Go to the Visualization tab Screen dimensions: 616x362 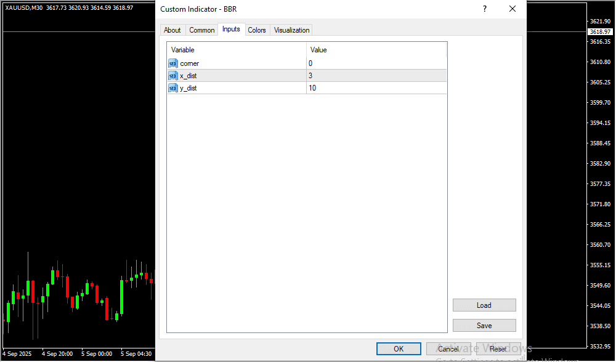tap(292, 30)
